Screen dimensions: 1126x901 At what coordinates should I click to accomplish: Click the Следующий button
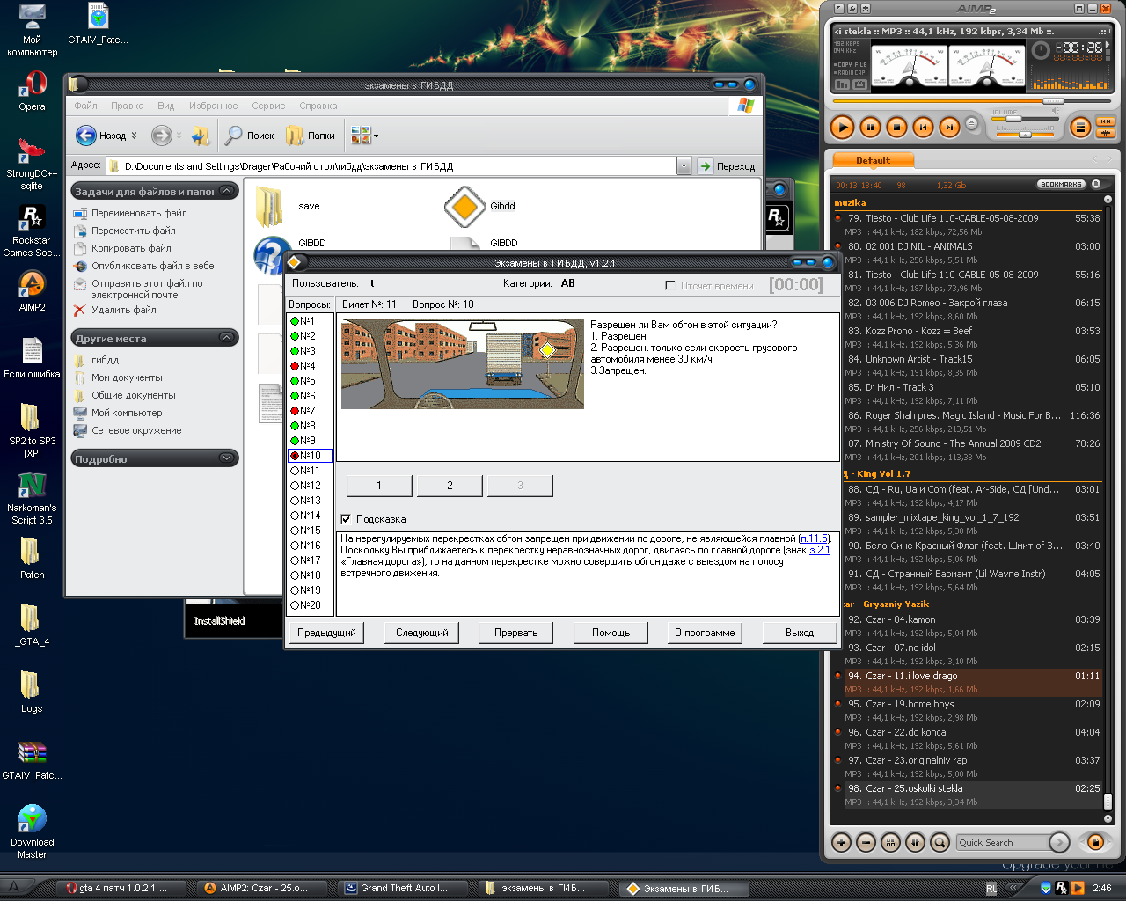(422, 633)
